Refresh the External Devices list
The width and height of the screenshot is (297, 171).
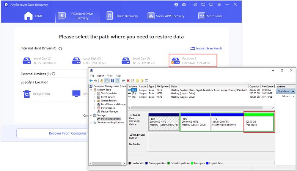pyautogui.click(x=53, y=74)
